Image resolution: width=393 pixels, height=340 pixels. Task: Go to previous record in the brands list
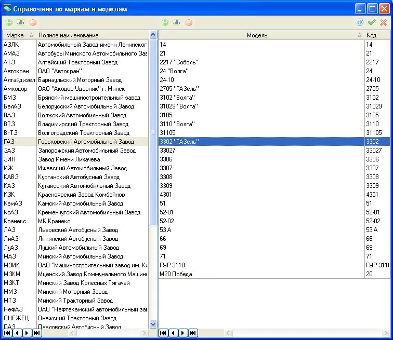click(x=17, y=333)
